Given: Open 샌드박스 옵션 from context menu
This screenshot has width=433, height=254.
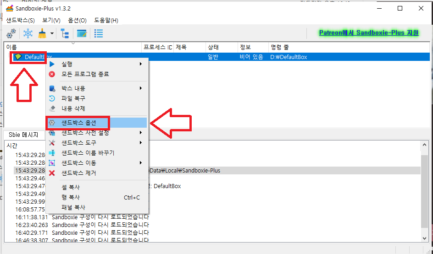Looking at the screenshot, I should coord(97,123).
